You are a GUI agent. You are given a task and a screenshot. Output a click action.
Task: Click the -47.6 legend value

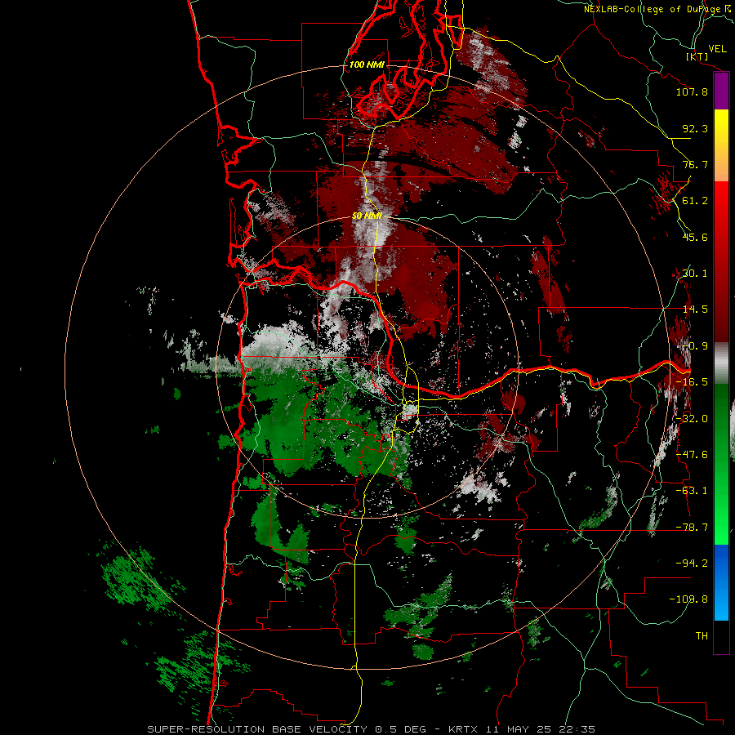pos(692,455)
